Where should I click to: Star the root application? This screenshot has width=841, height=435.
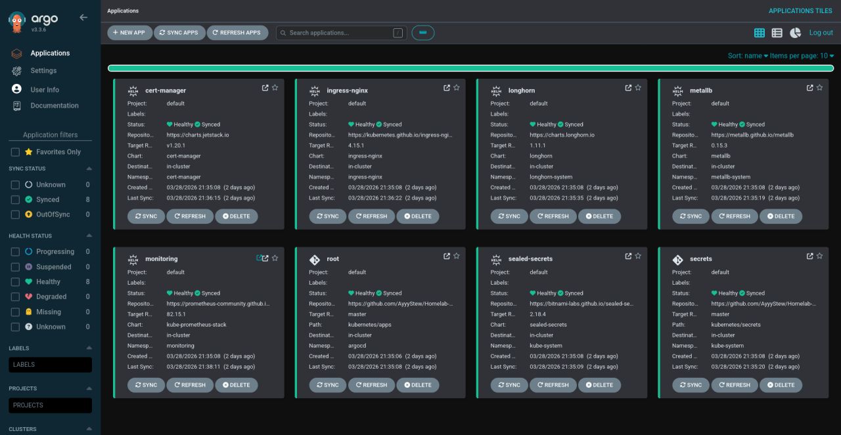[x=457, y=256]
